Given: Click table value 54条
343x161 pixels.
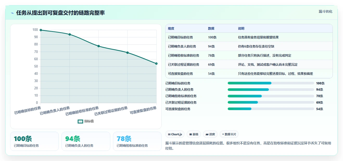Looking at the screenshot, I should pos(212,74).
